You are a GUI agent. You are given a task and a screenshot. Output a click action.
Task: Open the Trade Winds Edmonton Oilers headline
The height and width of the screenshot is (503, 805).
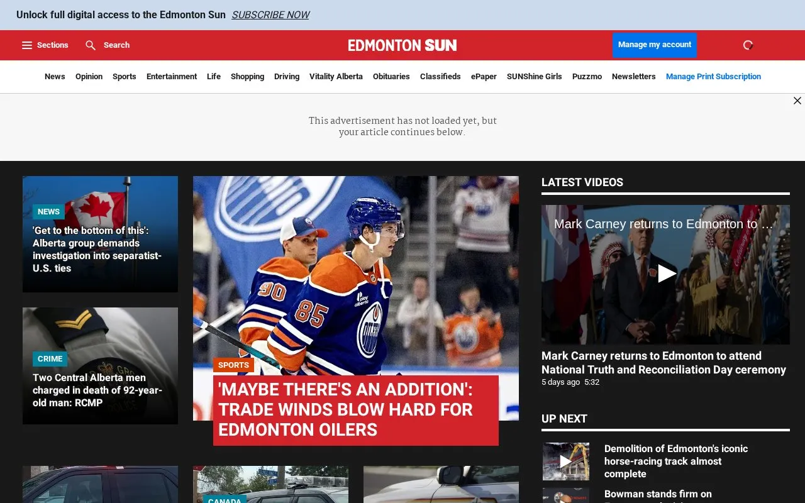tap(356, 410)
